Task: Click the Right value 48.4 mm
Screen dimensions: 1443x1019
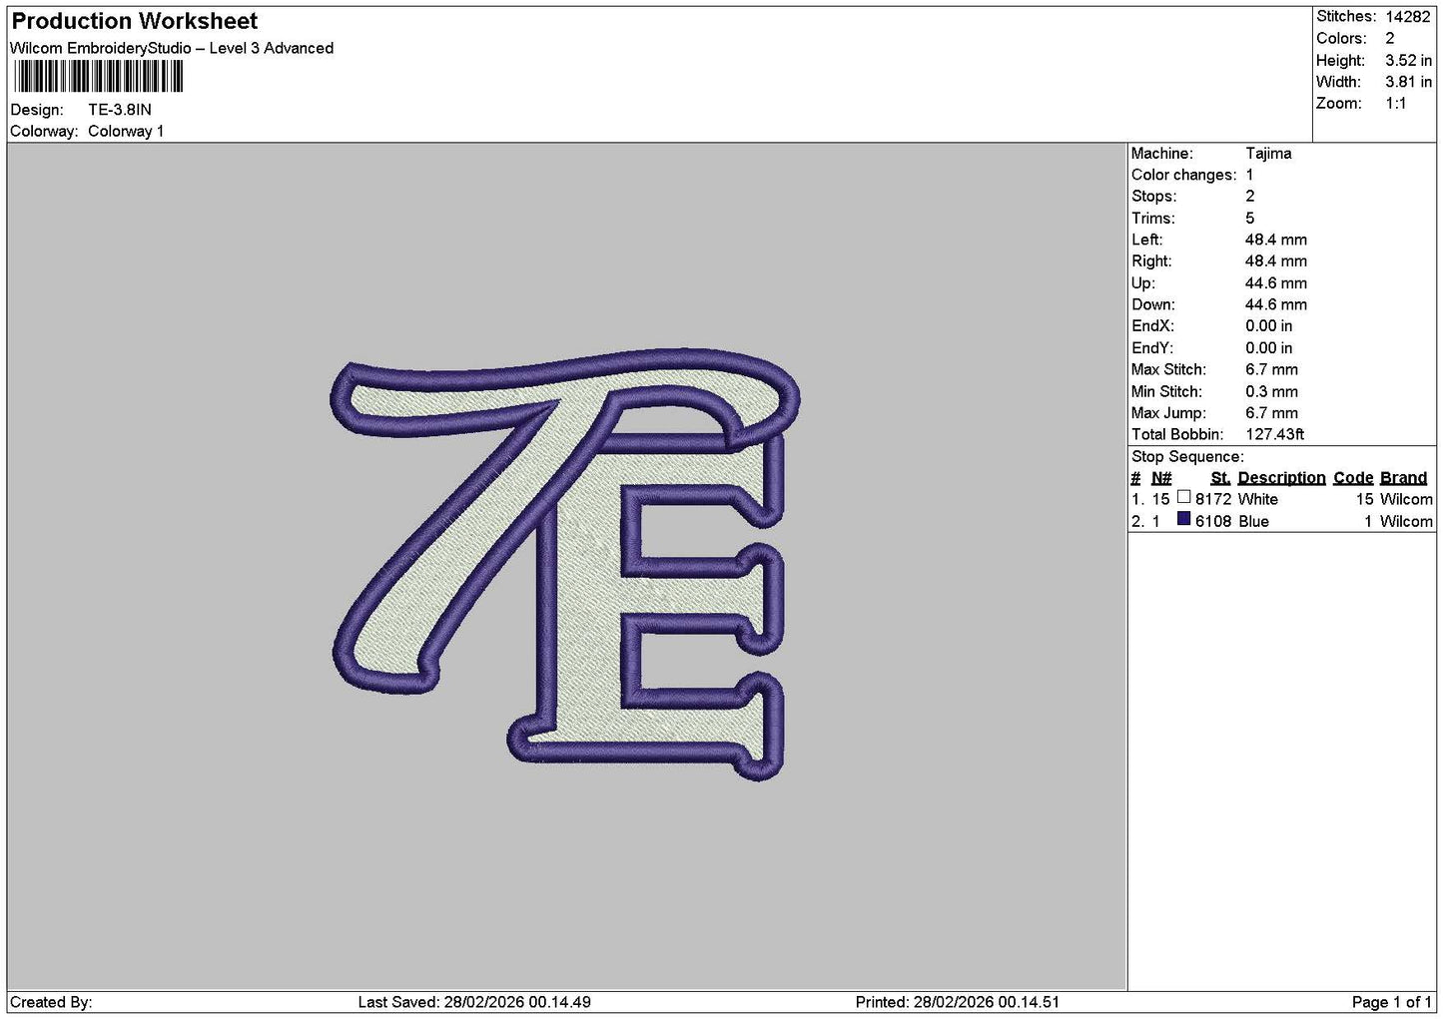Action: tap(1276, 261)
